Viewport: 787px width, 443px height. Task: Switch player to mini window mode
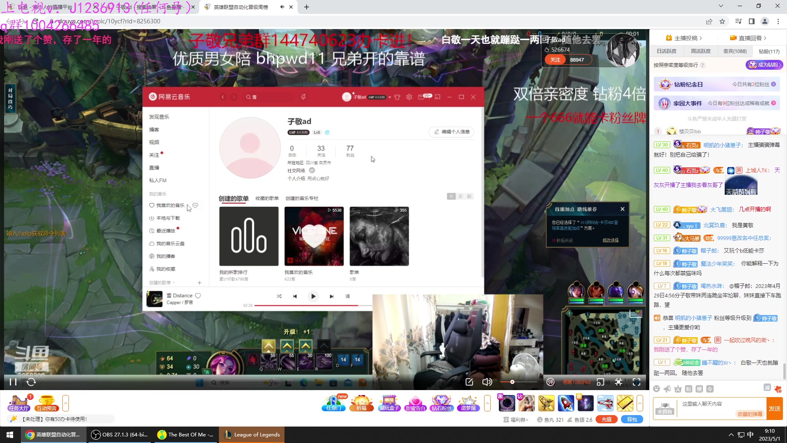(600, 382)
